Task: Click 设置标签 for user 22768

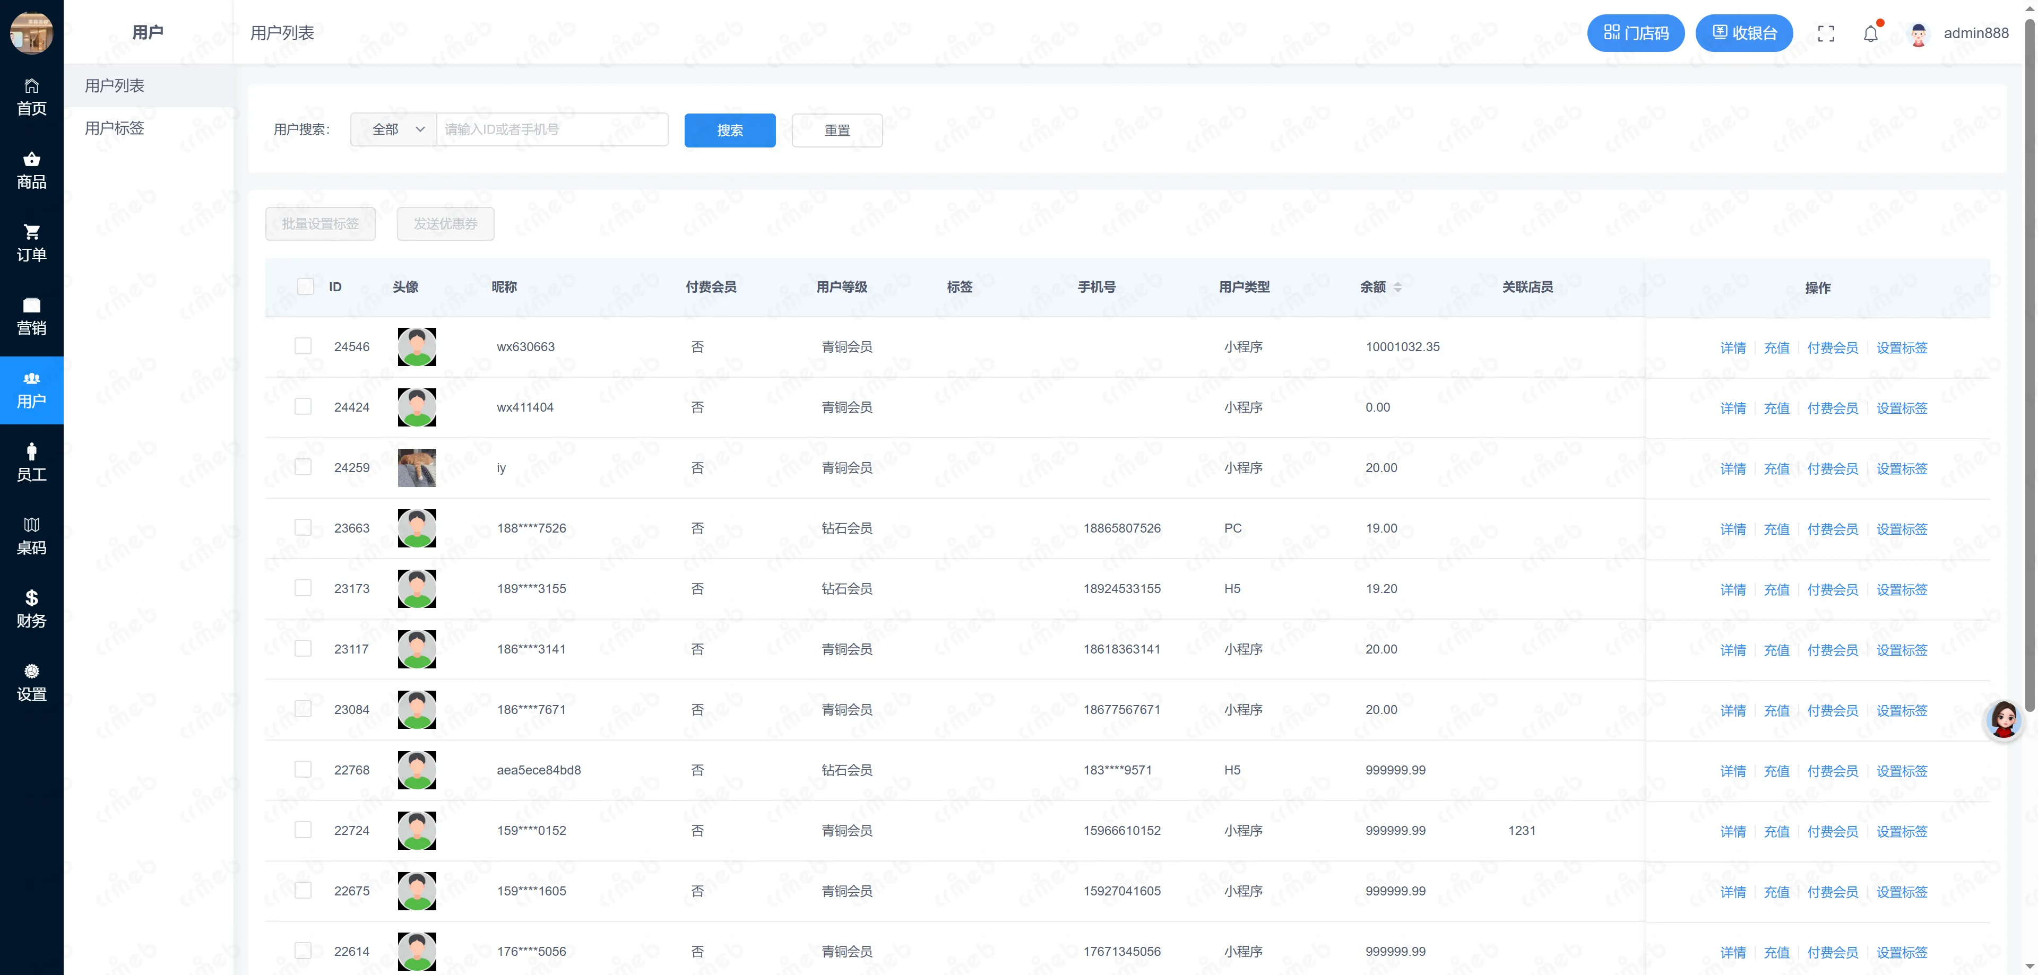Action: [x=1902, y=772]
